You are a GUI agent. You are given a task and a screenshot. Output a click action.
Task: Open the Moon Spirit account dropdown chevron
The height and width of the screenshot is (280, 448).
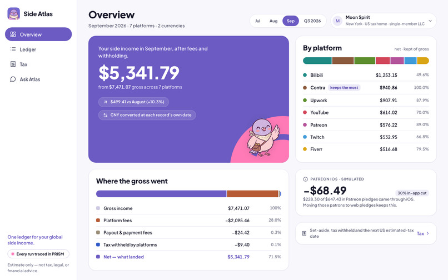pyautogui.click(x=430, y=21)
